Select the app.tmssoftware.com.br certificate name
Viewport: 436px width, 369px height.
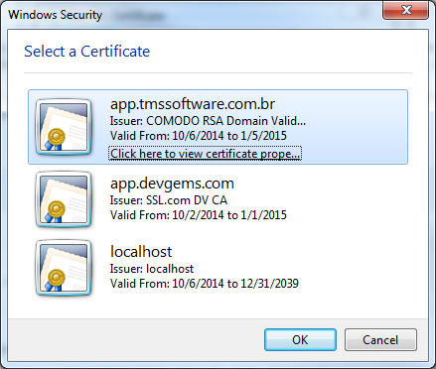coord(193,104)
